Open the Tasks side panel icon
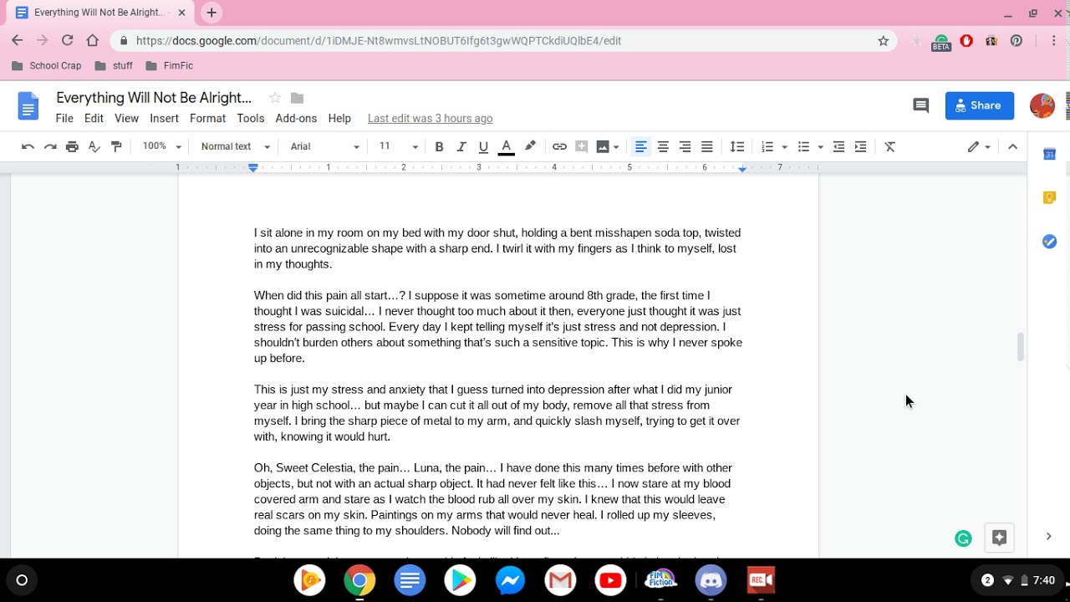This screenshot has width=1070, height=602. [1049, 242]
